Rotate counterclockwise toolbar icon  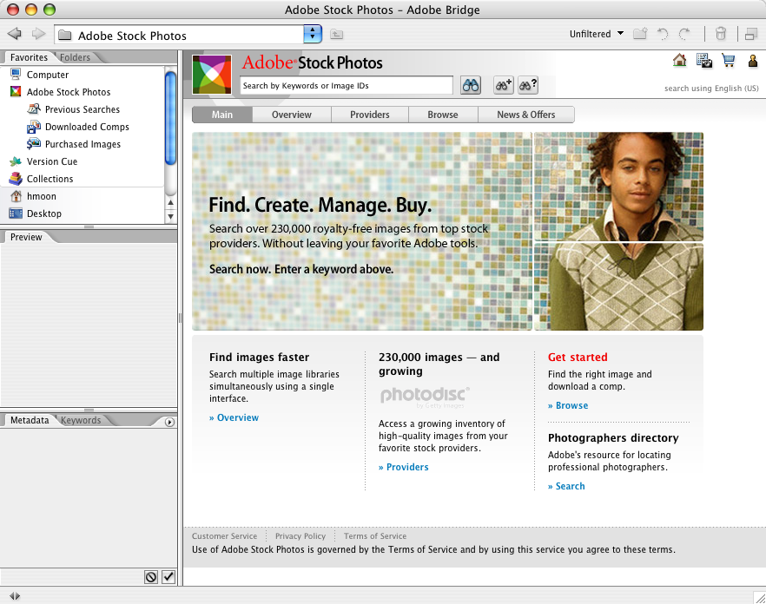pyautogui.click(x=663, y=34)
